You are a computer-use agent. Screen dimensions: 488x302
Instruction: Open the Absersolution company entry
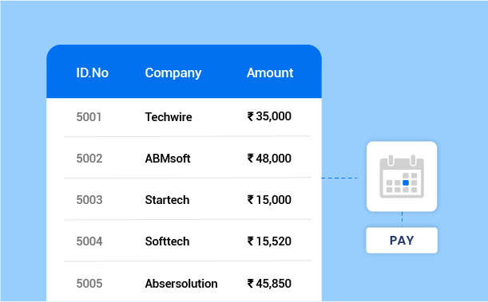coord(181,284)
